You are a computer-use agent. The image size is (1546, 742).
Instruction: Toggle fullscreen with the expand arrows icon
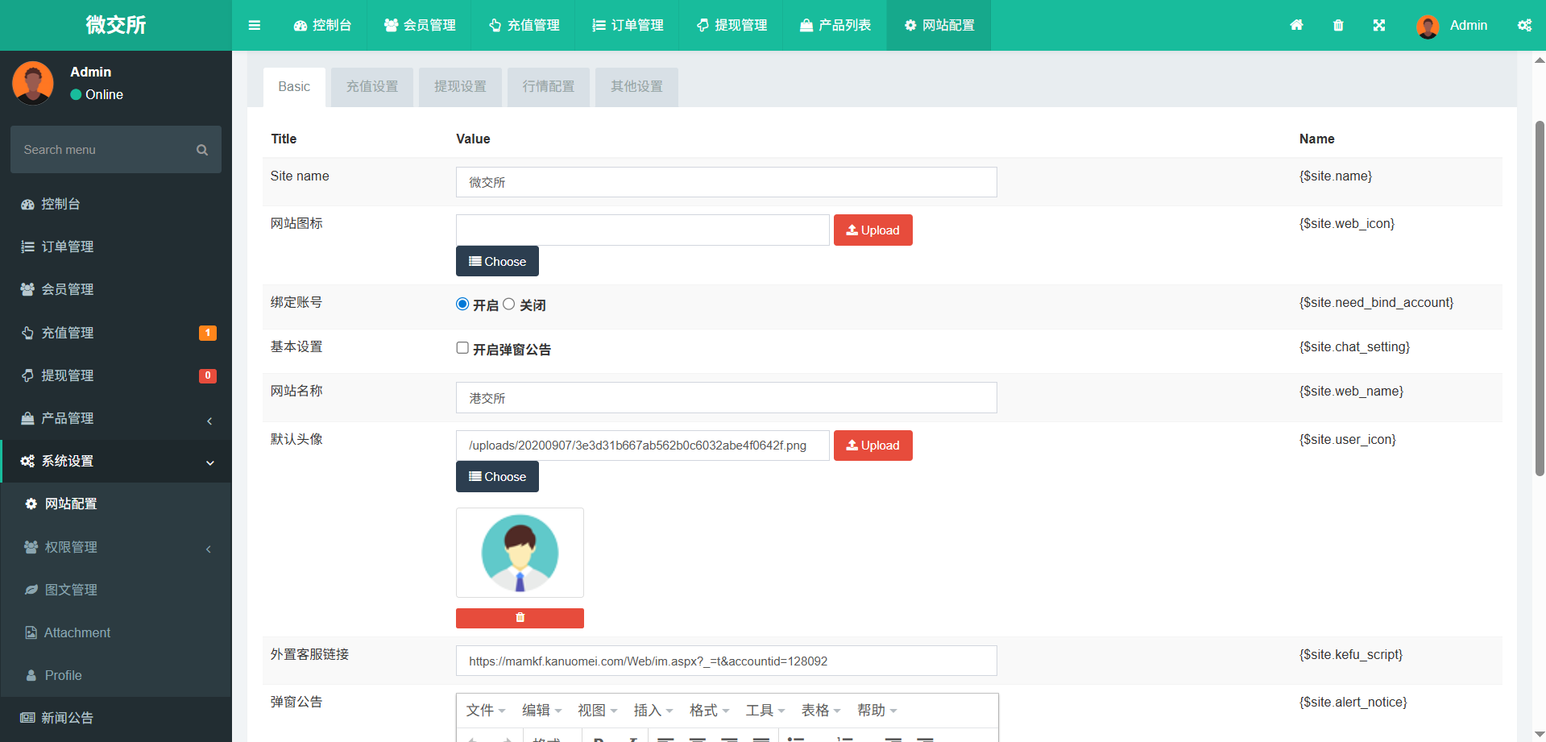point(1379,25)
